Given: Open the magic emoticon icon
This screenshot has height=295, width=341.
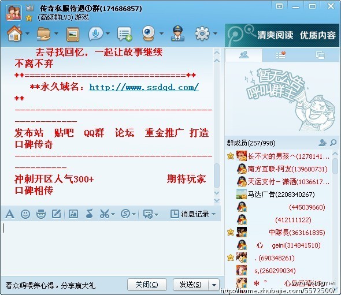Looking at the screenshot, I should [41, 214].
